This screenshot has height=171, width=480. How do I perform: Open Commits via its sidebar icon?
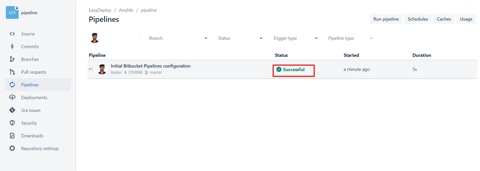tap(12, 47)
